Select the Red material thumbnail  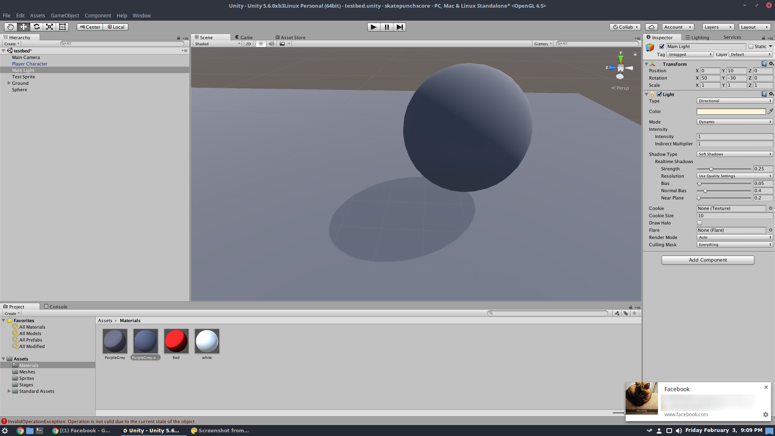(x=176, y=341)
